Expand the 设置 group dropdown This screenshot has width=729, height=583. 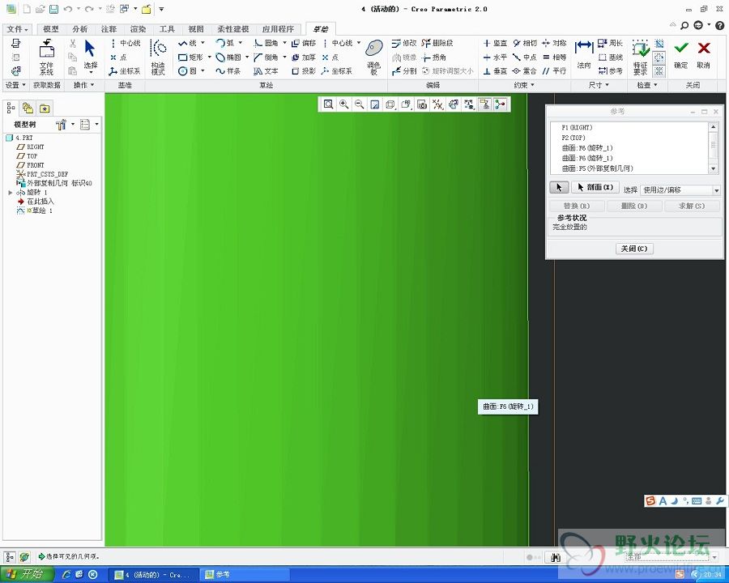(x=15, y=85)
